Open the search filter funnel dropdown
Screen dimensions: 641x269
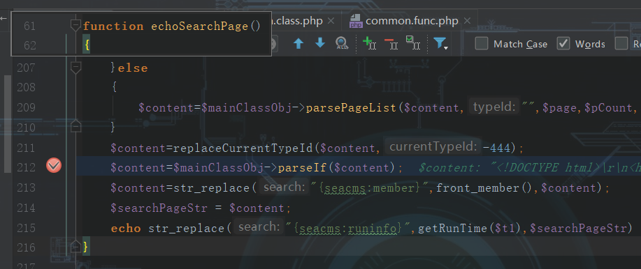[440, 43]
